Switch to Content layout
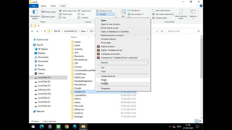The width and height of the screenshot is (232, 130). [83, 18]
